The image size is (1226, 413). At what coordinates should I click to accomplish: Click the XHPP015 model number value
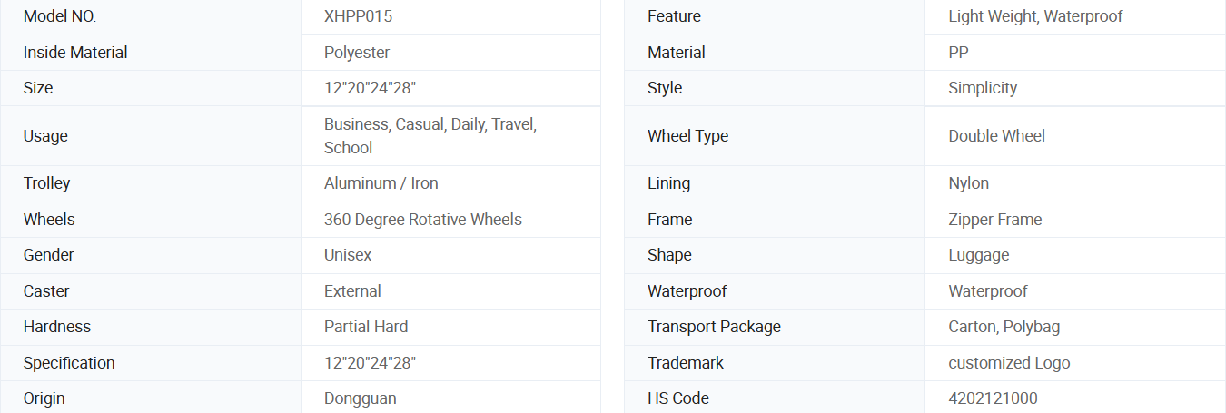point(358,16)
